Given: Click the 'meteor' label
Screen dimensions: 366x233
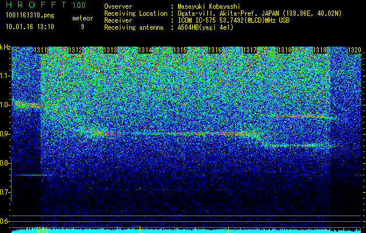Looking at the screenshot, I should (x=83, y=18).
